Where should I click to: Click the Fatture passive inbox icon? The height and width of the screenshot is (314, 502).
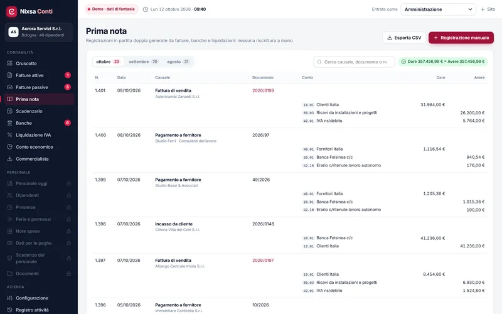pyautogui.click(x=9, y=87)
